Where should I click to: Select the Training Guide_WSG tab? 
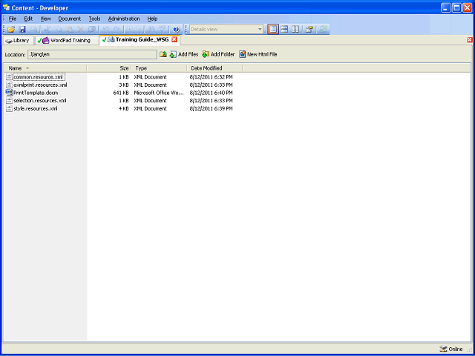139,39
